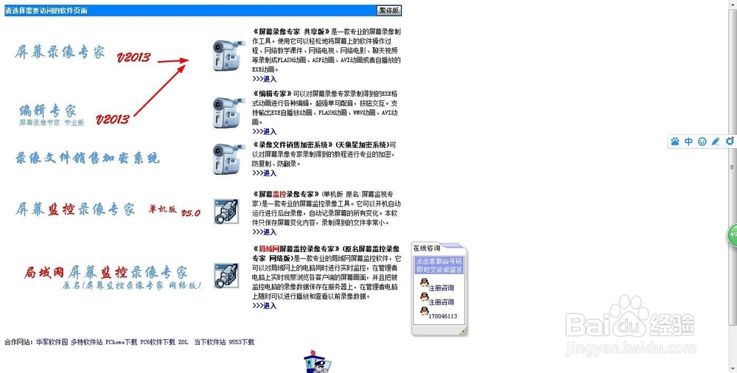The width and height of the screenshot is (737, 373).
Task: Open the PC6软件下载 partner link
Action: pyautogui.click(x=158, y=342)
